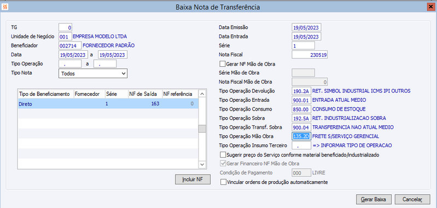Click the Série input field

point(303,45)
